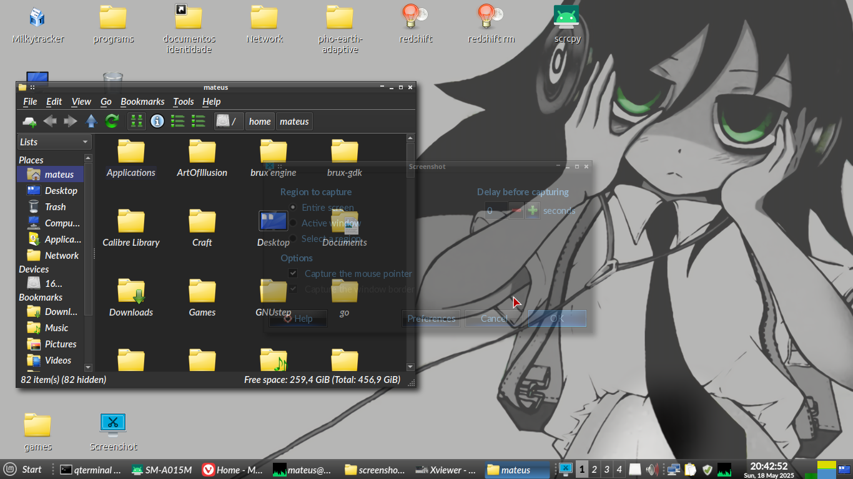The image size is (853, 479).
Task: Open the Bookmarks menu
Action: (x=142, y=102)
